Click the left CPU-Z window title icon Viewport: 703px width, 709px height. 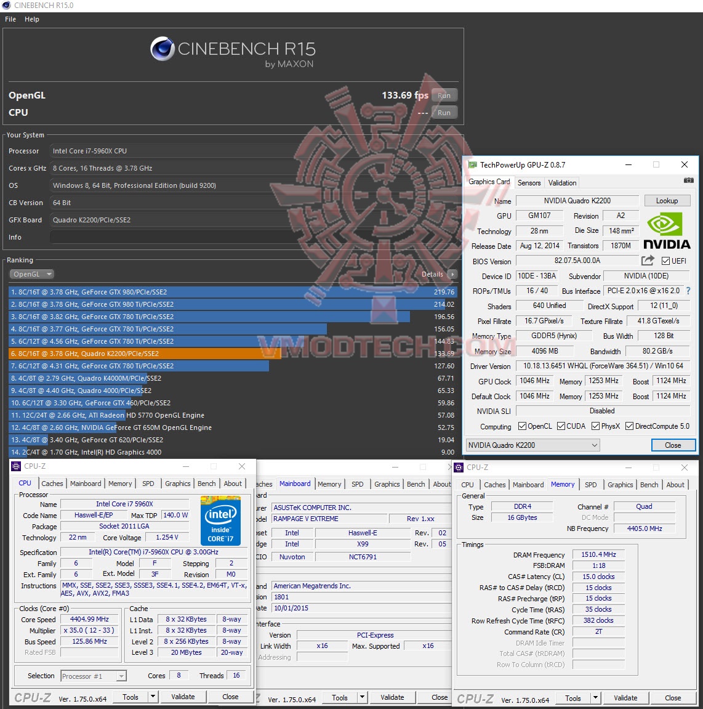(x=16, y=466)
